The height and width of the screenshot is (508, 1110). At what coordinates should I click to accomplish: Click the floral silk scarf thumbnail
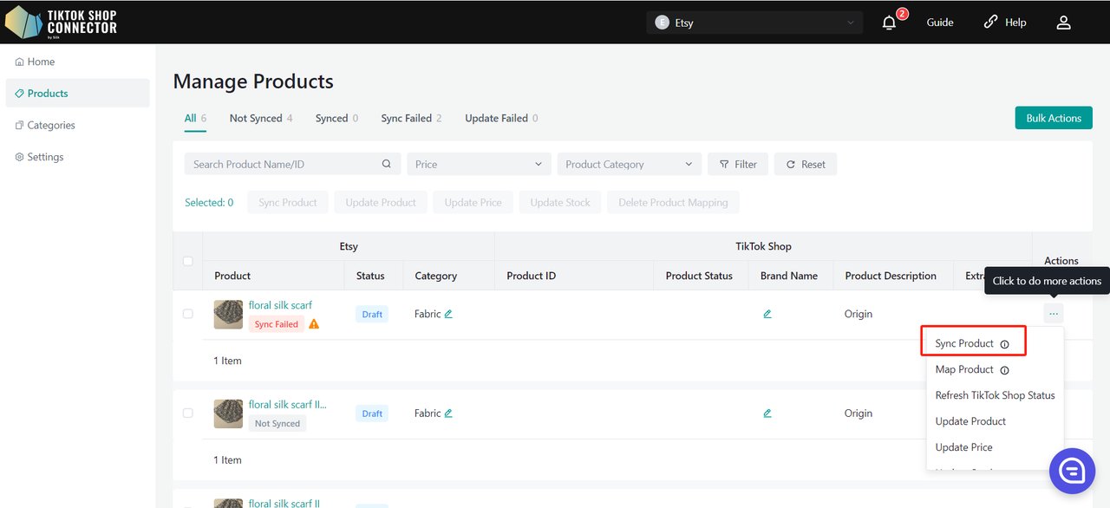pyautogui.click(x=228, y=315)
